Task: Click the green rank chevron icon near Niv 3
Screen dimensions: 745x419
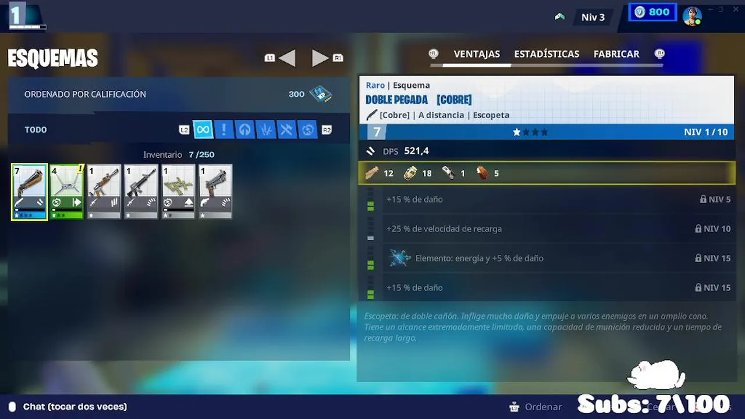Action: [560, 17]
